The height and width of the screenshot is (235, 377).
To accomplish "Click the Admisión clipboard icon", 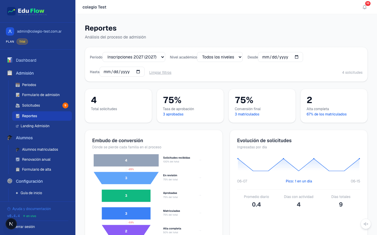I will point(10,73).
